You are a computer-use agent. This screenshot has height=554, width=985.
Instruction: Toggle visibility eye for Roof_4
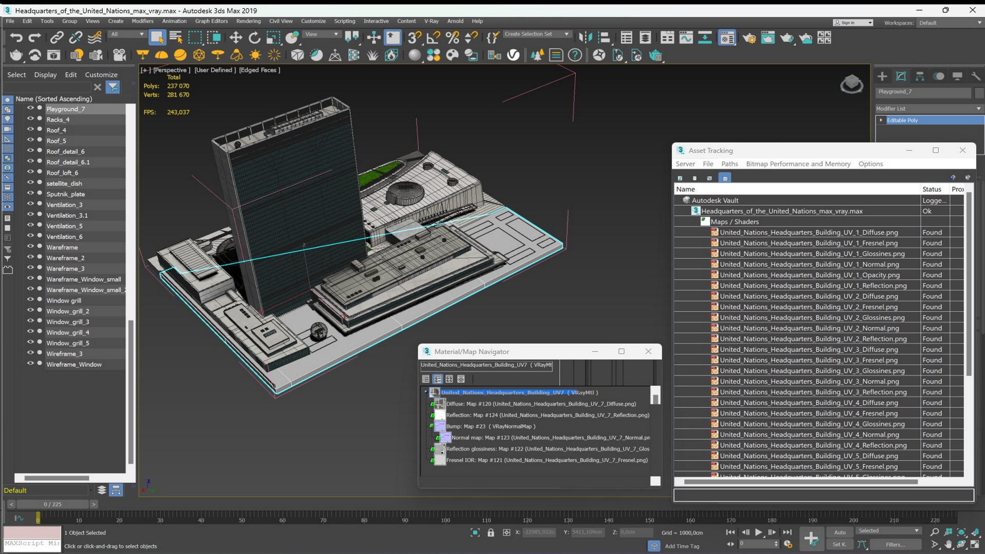point(30,130)
